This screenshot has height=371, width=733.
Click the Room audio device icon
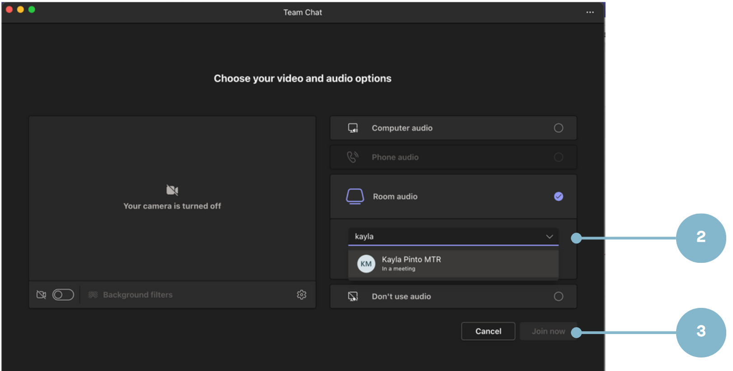click(x=355, y=197)
